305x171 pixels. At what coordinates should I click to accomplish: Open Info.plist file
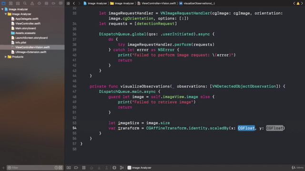(x=20, y=42)
